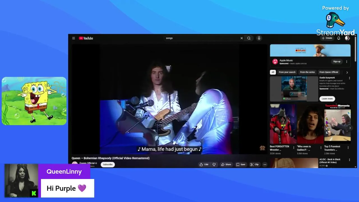Open the Apple Music banner ad image

(310, 50)
